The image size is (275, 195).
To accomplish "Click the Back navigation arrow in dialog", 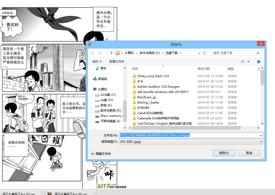I will click(x=93, y=53).
